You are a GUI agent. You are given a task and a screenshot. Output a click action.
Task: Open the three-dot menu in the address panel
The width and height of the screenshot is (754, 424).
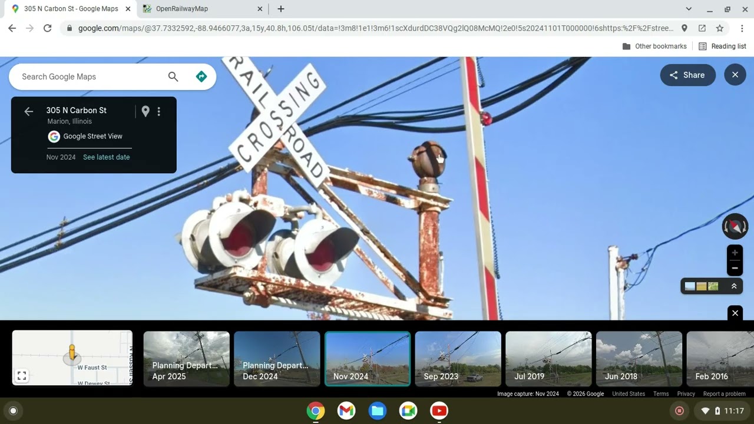coord(158,111)
